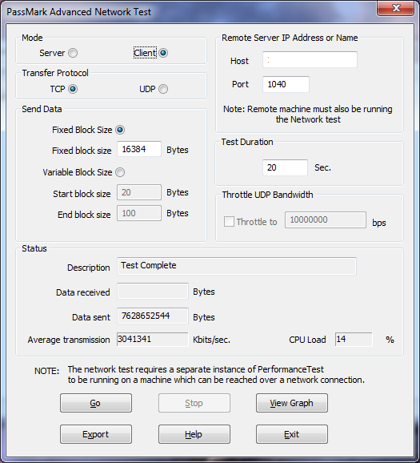Export the test results
Viewport: 420px width, 463px height.
(96, 434)
